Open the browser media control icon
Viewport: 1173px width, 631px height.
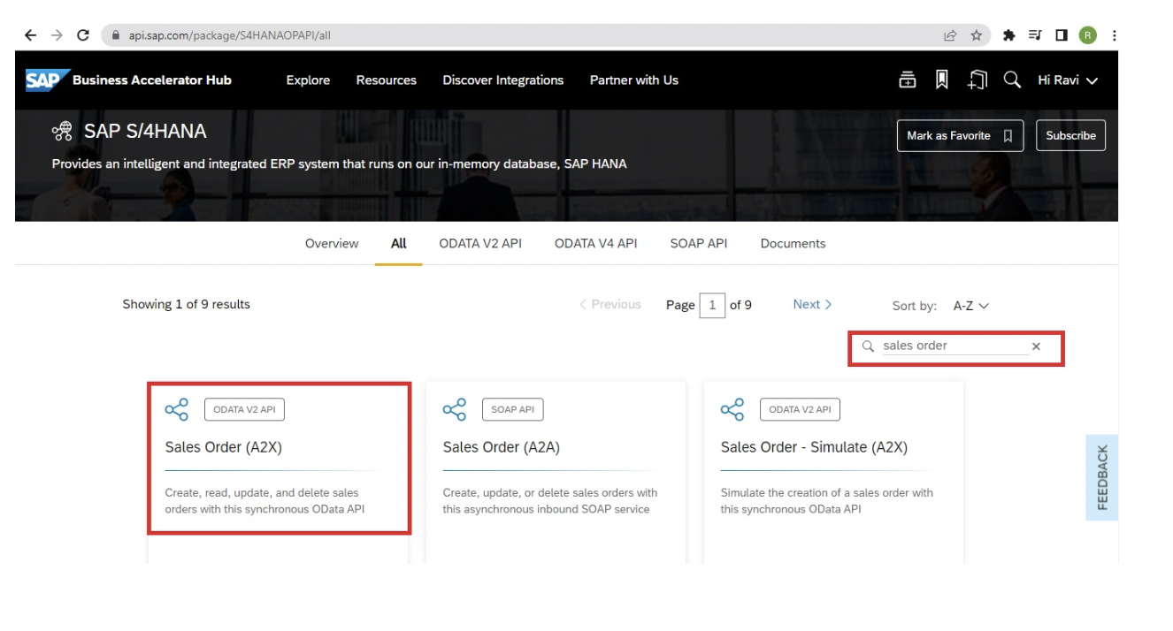(x=1035, y=35)
